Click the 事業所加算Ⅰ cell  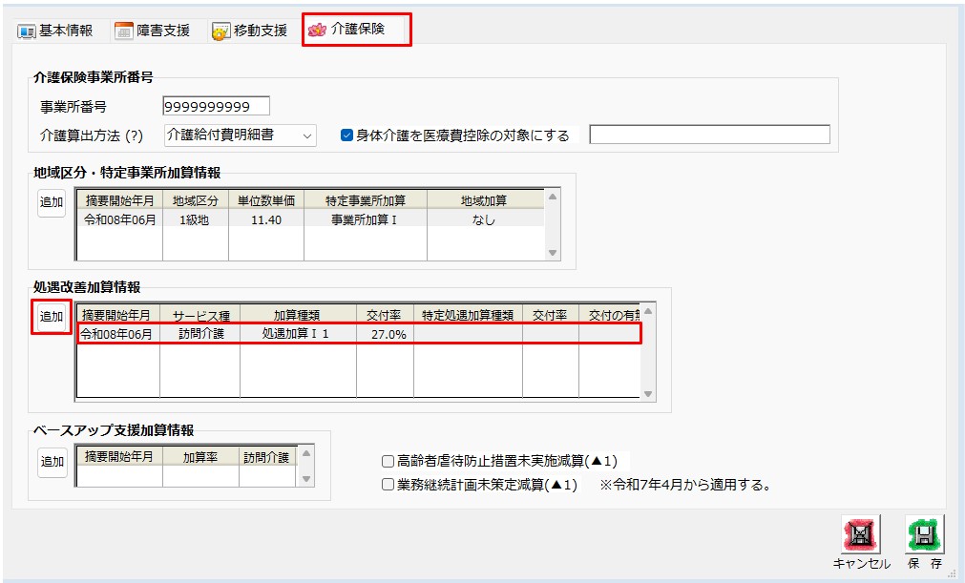coord(365,219)
